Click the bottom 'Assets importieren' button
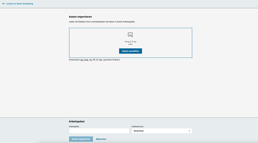258x143 pixels. (x=81, y=139)
